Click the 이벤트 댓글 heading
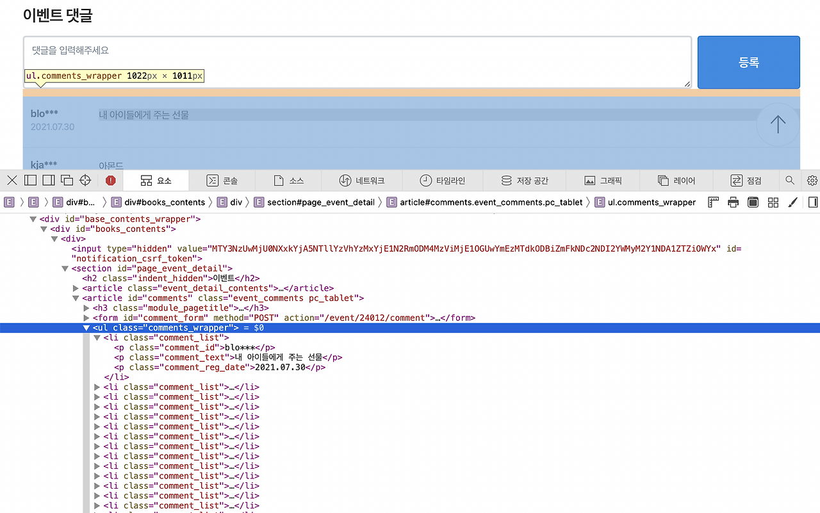Screen dimensions: 820x513 coord(58,15)
